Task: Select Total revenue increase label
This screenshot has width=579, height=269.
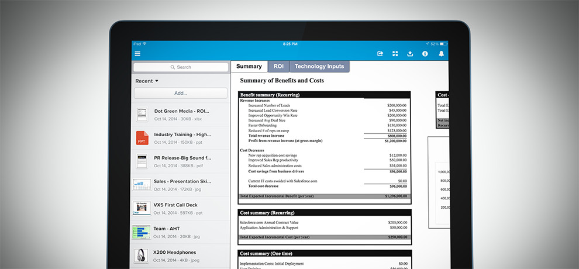Action: (266, 136)
